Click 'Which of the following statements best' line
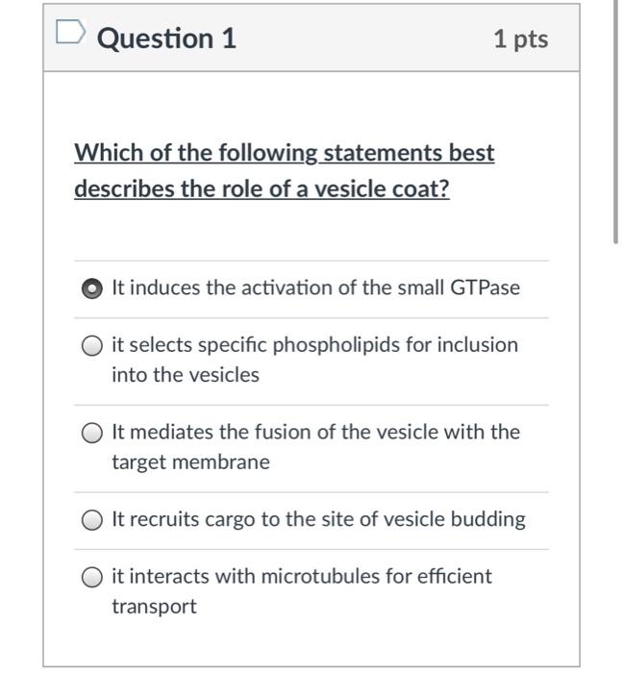This screenshot has height=673, width=624. coord(284,153)
